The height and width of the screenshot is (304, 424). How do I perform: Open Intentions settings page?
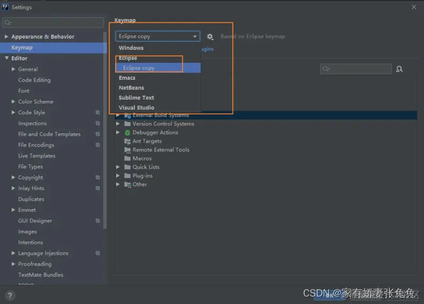coord(30,243)
